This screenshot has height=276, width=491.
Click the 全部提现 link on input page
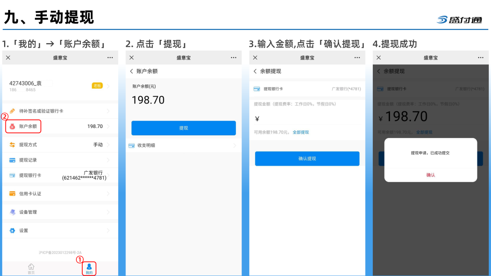pos(301,132)
